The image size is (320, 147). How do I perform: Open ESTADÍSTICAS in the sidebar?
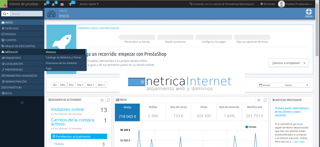(x=22, y=87)
